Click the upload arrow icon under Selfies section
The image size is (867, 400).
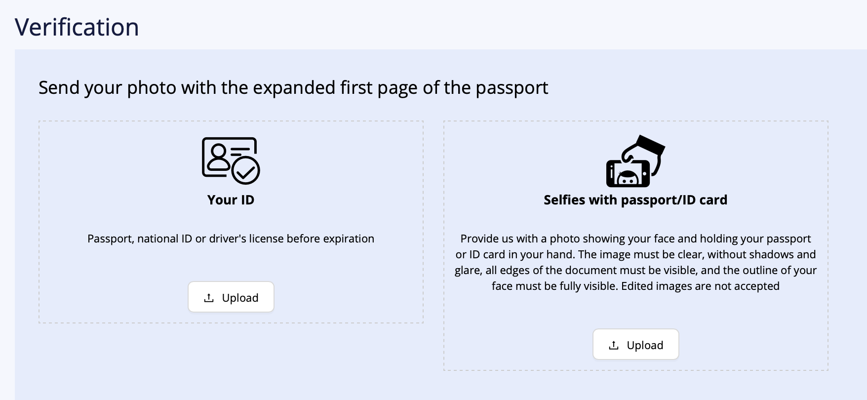pyautogui.click(x=614, y=345)
